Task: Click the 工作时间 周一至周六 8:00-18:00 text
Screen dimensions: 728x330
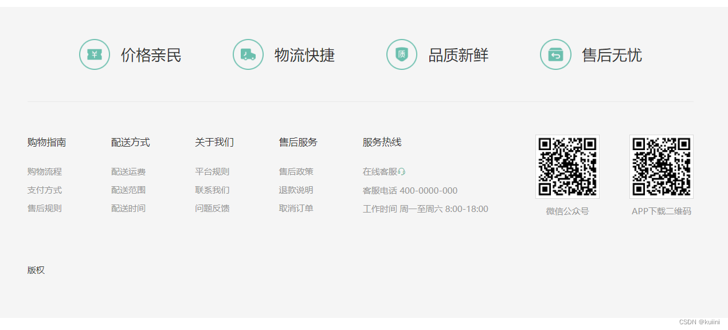Action: coord(425,209)
